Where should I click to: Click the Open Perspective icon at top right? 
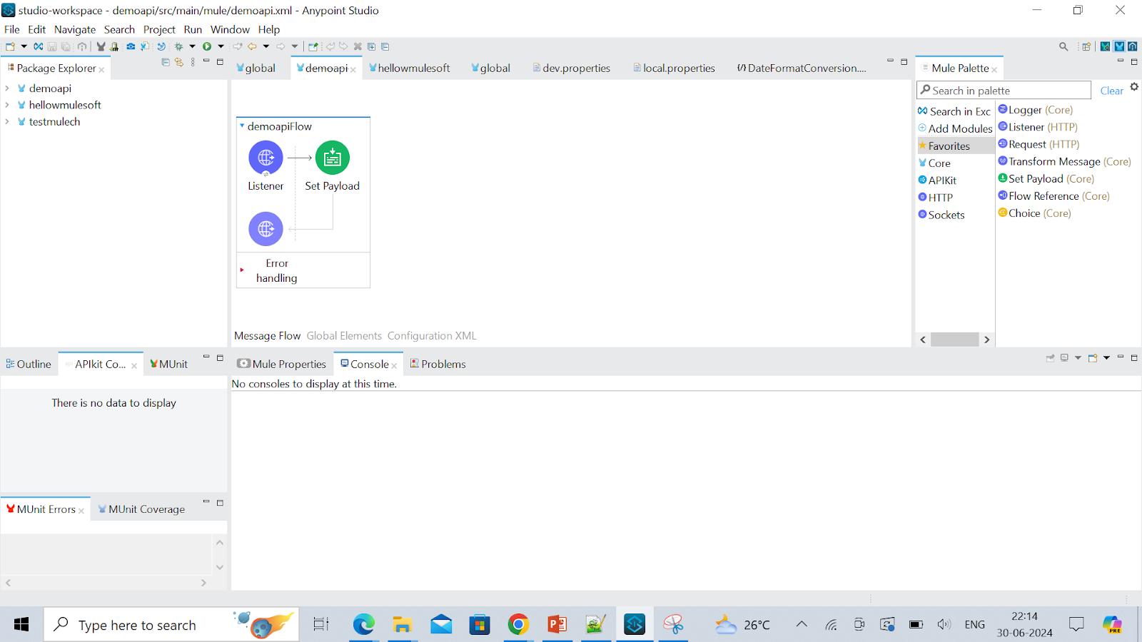point(1086,46)
